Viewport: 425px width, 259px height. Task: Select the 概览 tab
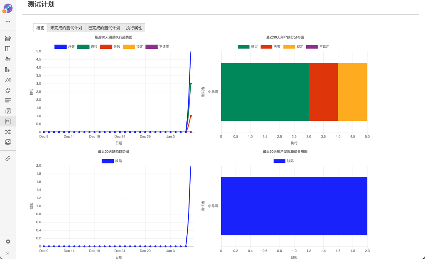pos(40,28)
